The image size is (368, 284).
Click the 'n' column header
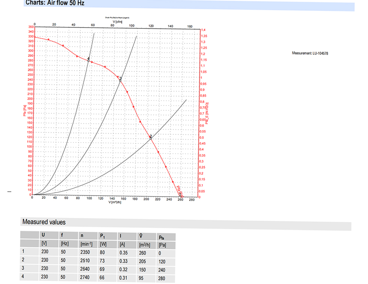(x=82, y=235)
